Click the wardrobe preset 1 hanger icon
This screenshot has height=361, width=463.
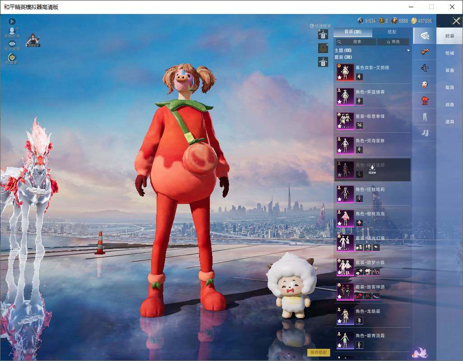coord(323,62)
